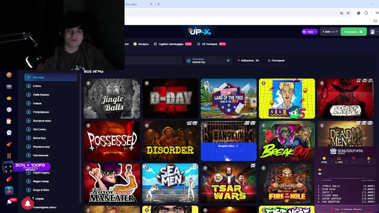The image size is (379, 213).
Task: Open the white dice icon in left rail
Action: [9, 110]
